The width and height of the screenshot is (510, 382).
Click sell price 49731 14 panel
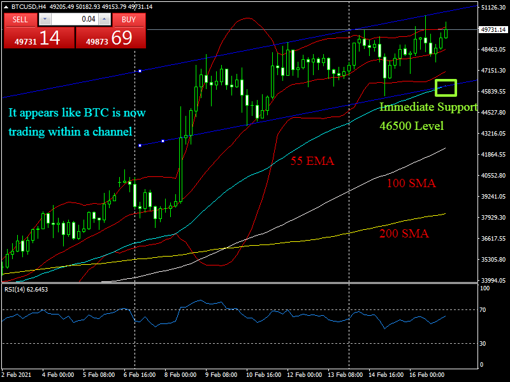39,38
